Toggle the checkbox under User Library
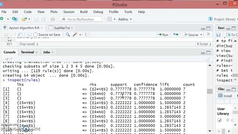Screen dimensions: 238x134 pyautogui.click(x=219, y=120)
